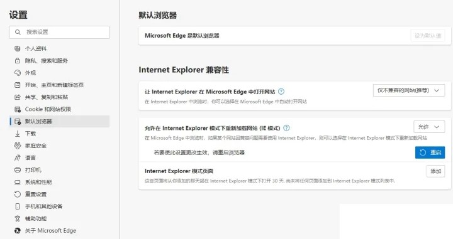The height and width of the screenshot is (239, 453).
Task: Click the Internet Explorer 兼容性 heading
Action: tap(184, 70)
